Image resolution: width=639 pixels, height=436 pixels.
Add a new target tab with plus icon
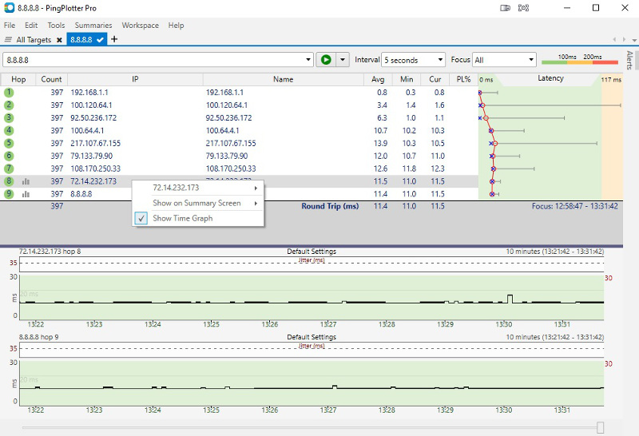point(114,39)
